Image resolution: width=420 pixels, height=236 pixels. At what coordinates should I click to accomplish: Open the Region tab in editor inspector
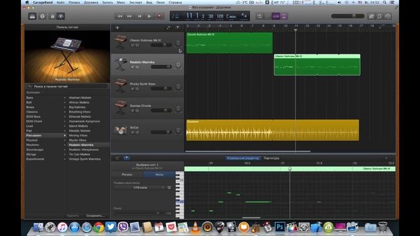(127, 174)
